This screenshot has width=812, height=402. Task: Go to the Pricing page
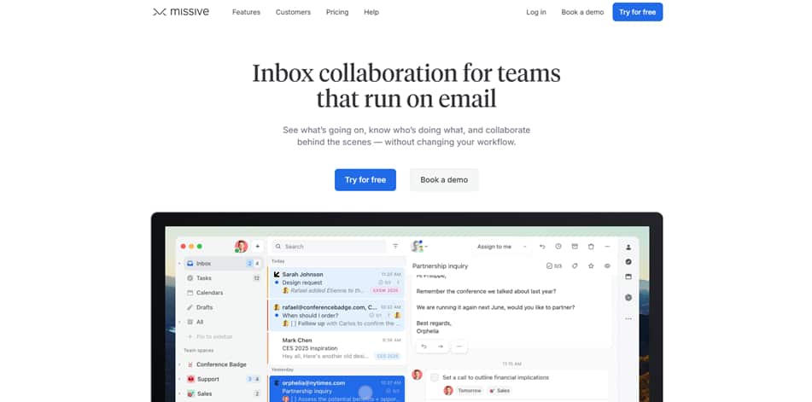click(337, 12)
